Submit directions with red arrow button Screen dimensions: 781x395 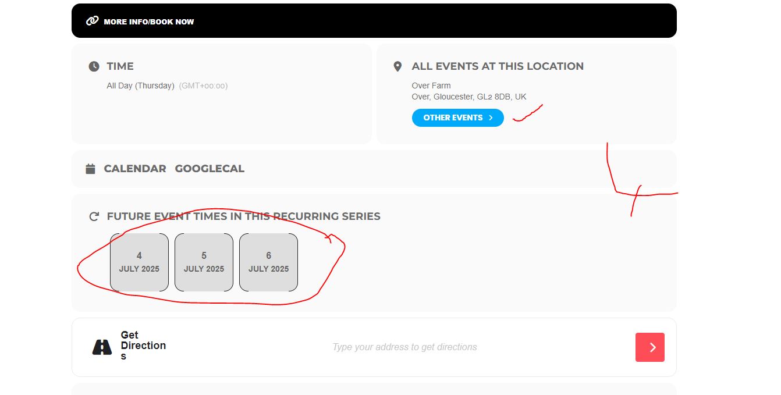tap(650, 347)
